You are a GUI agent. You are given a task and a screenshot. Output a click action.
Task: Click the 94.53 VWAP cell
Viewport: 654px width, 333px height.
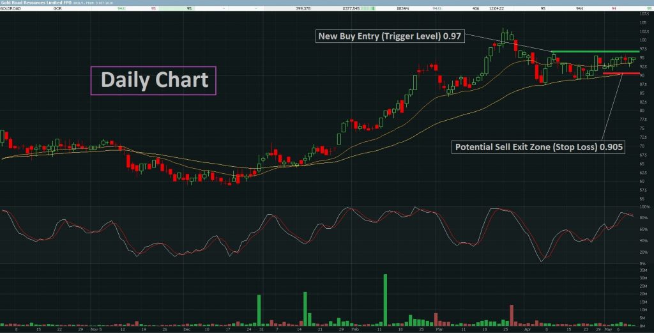(x=437, y=8)
